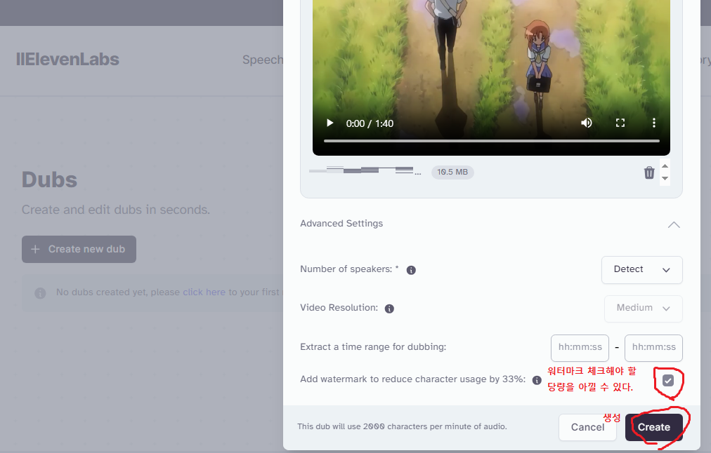Cancel the dub creation dialog
The image size is (711, 453).
coord(587,427)
